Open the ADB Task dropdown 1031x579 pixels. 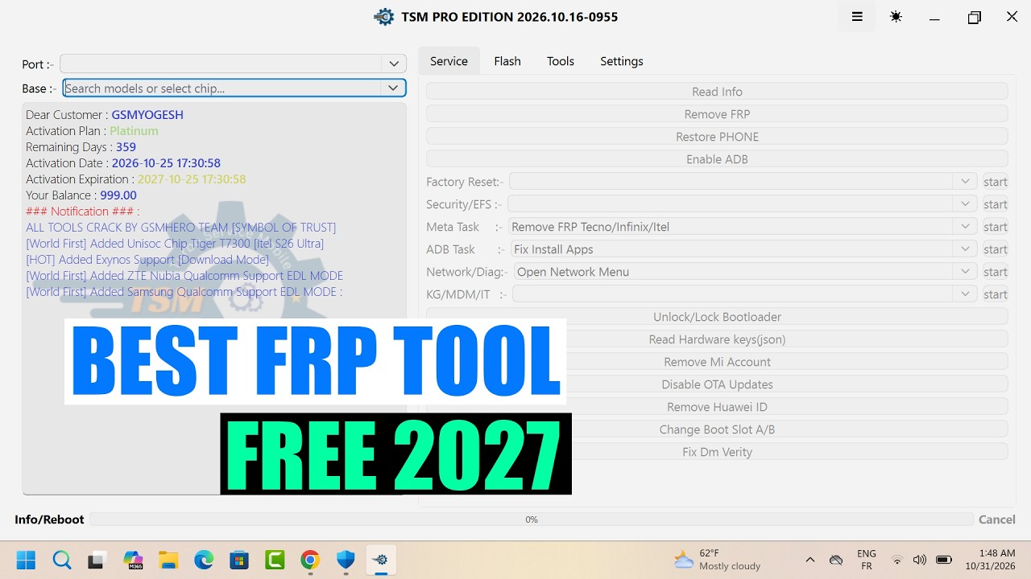pyautogui.click(x=744, y=249)
